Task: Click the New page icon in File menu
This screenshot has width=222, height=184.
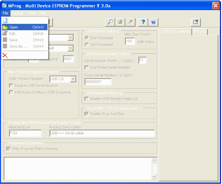Action: click(x=5, y=21)
